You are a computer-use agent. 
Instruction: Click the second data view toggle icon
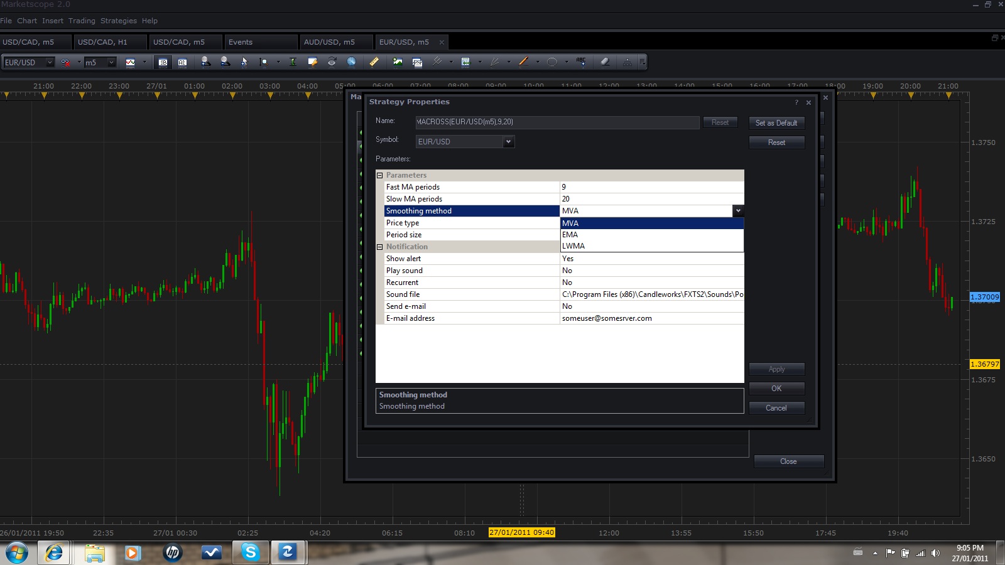[x=182, y=62]
